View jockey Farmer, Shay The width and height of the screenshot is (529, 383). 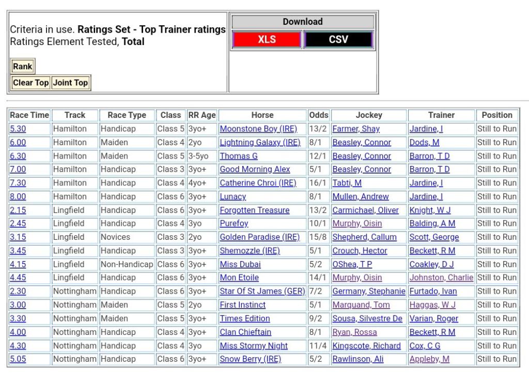[x=355, y=129]
